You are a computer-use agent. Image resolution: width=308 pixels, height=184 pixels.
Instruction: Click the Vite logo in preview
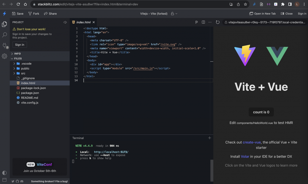[x=245, y=56]
